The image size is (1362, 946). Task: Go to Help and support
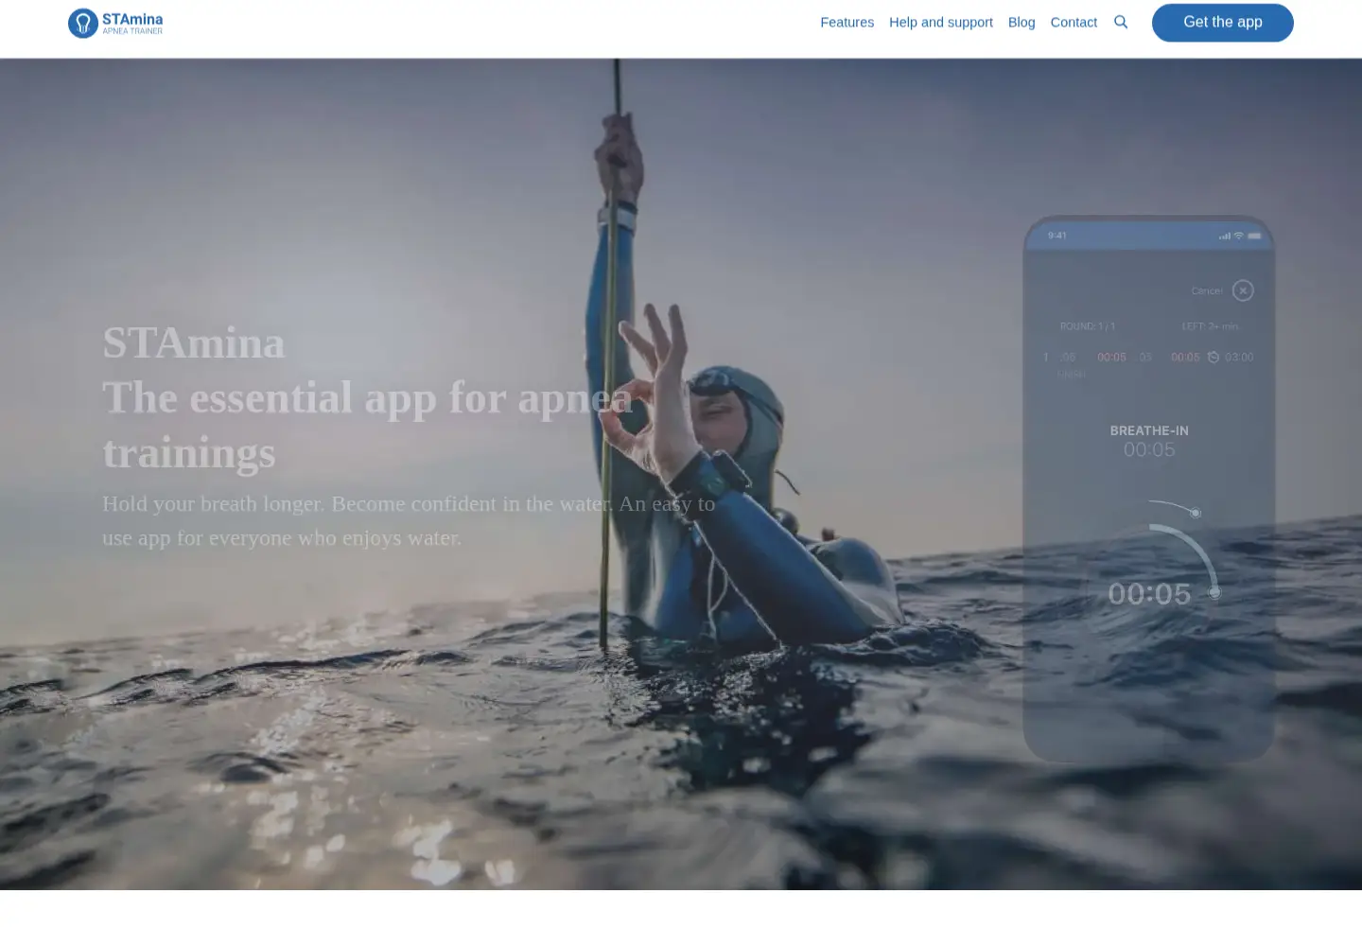point(941,22)
